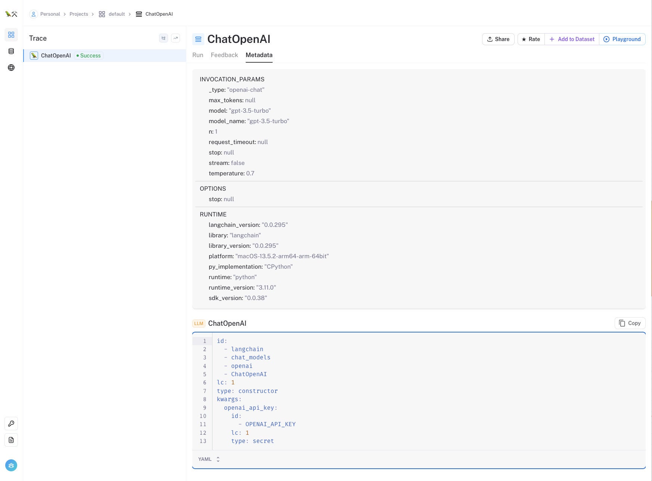Open the run in Playground
Viewport: 652px width, 481px height.
pos(622,39)
